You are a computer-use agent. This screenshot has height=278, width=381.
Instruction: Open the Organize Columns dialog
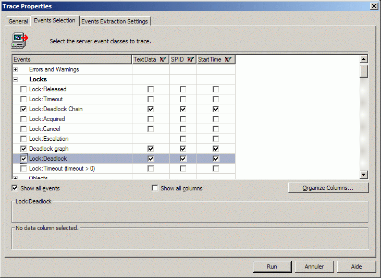click(x=328, y=188)
